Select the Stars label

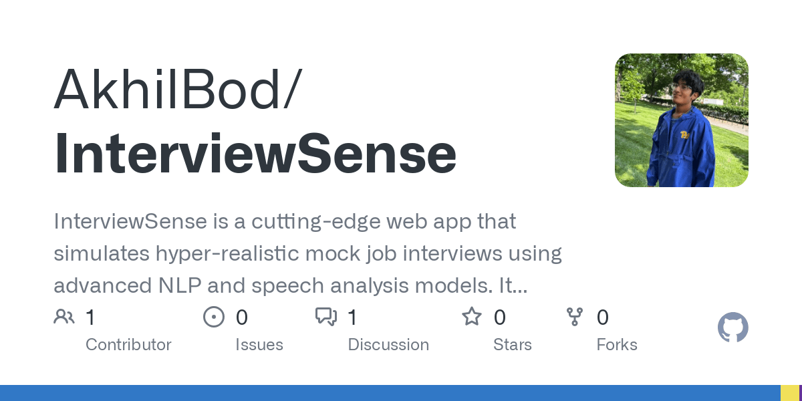(513, 345)
